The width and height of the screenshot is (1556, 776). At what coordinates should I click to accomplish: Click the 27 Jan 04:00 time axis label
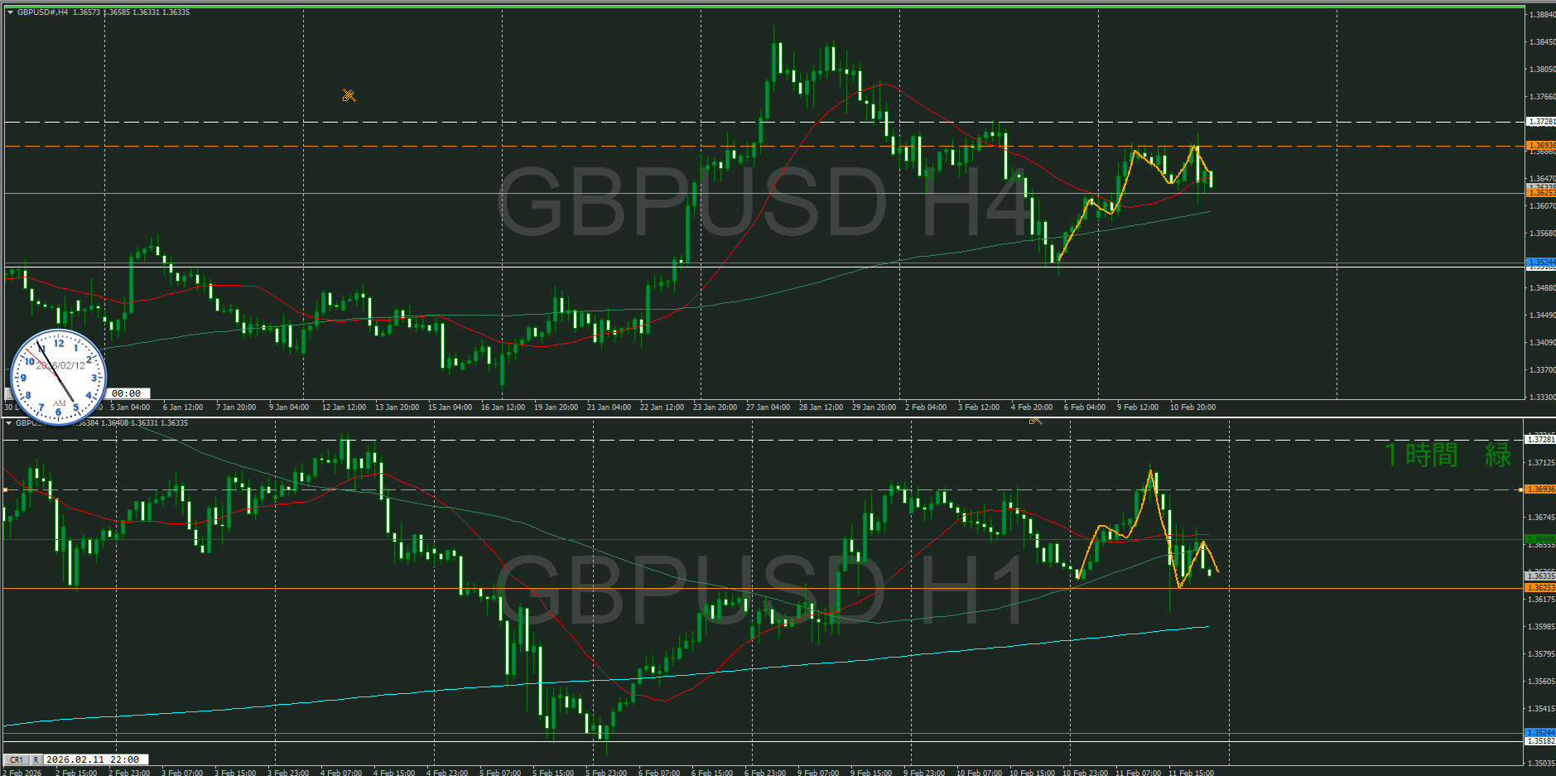click(768, 407)
